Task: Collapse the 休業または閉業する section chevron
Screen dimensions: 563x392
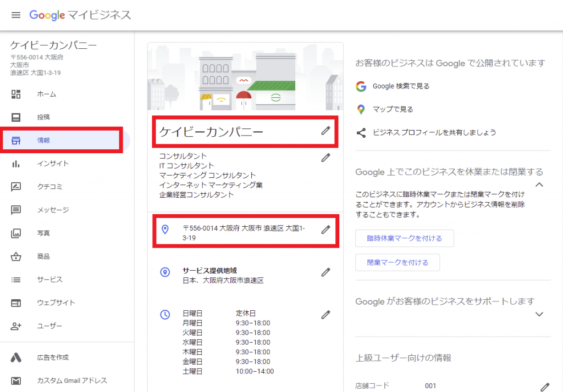Action: (539, 185)
